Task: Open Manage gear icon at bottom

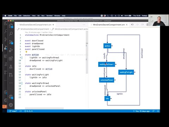Action: tap(11, 105)
